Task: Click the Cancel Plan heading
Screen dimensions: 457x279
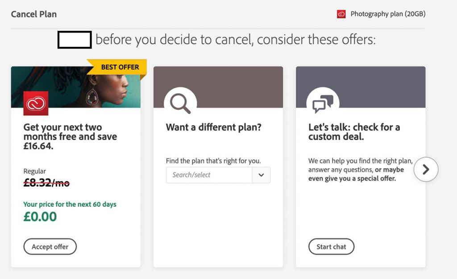Action: 34,14
